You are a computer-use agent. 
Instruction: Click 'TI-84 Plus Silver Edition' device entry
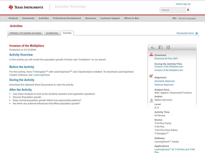click(166, 130)
